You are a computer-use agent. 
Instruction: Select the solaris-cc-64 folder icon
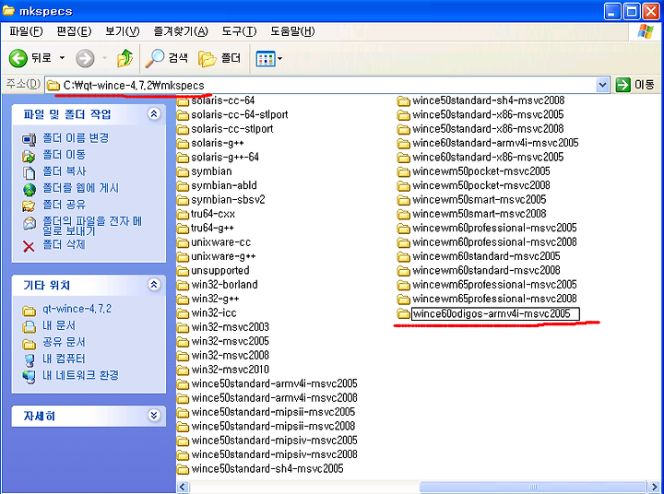pos(183,101)
